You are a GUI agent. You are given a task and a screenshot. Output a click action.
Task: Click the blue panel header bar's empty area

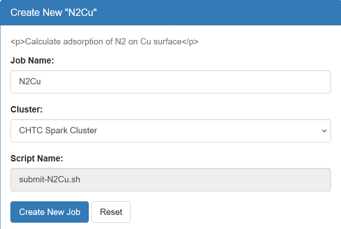point(226,12)
